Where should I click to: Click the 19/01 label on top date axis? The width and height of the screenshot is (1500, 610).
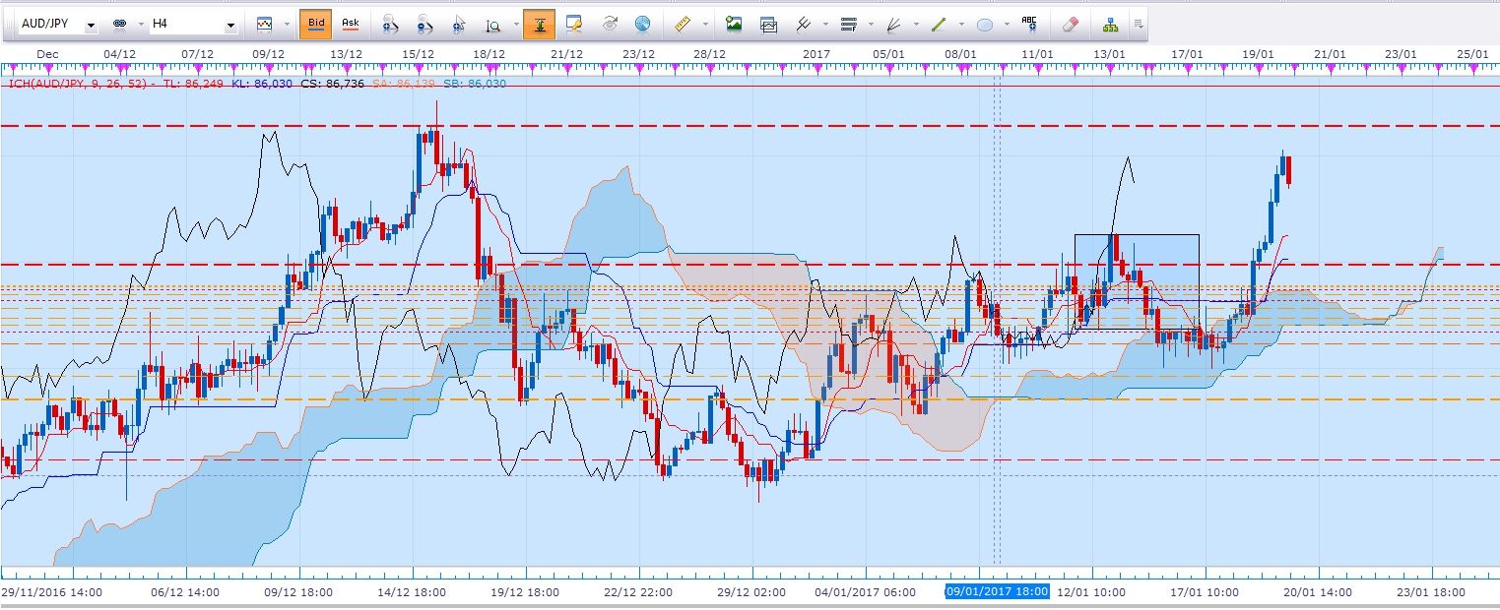(x=1259, y=53)
